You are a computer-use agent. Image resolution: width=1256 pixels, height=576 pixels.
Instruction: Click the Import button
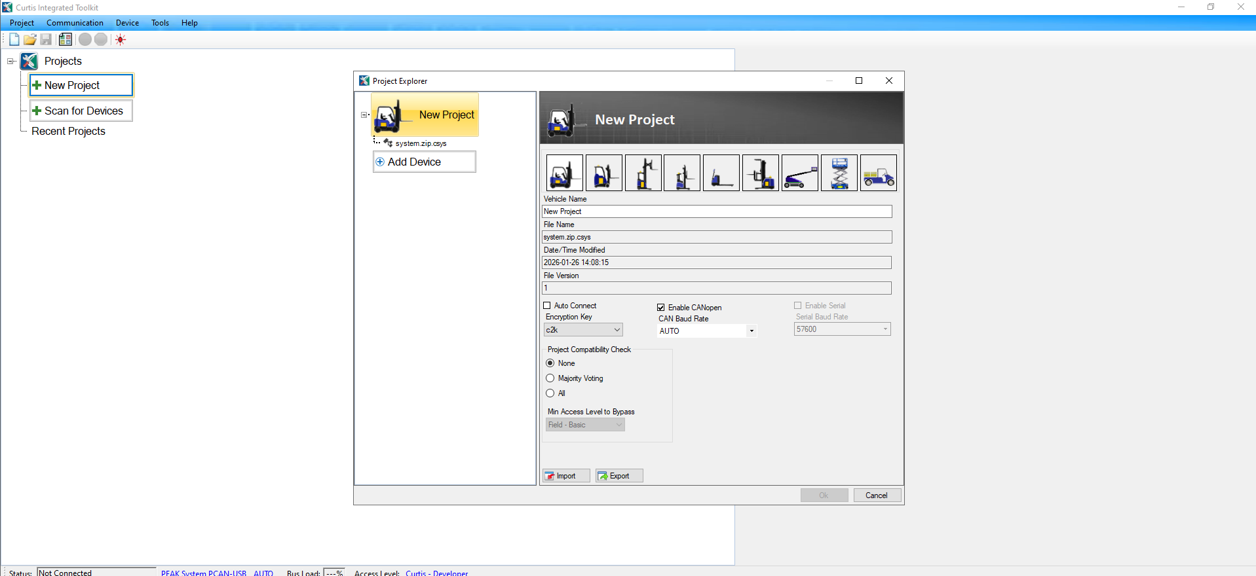tap(566, 476)
